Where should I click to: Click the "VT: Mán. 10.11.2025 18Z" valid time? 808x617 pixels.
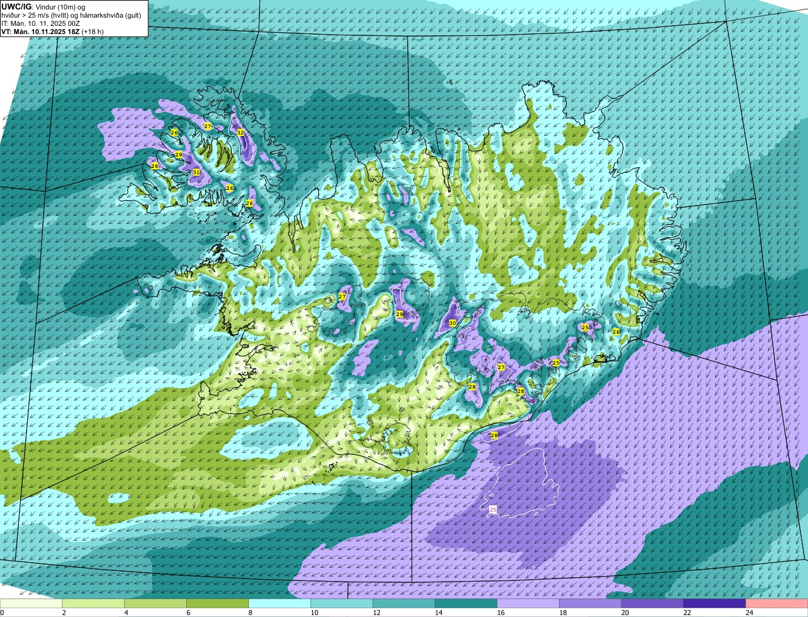[x=40, y=32]
